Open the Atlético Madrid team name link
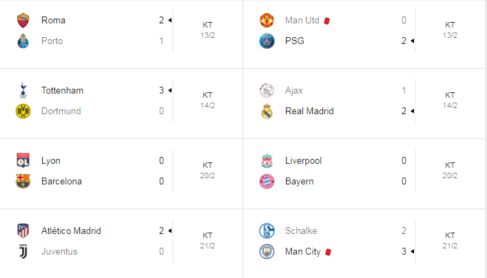Viewport: 487px width, 278px height. coord(71,231)
